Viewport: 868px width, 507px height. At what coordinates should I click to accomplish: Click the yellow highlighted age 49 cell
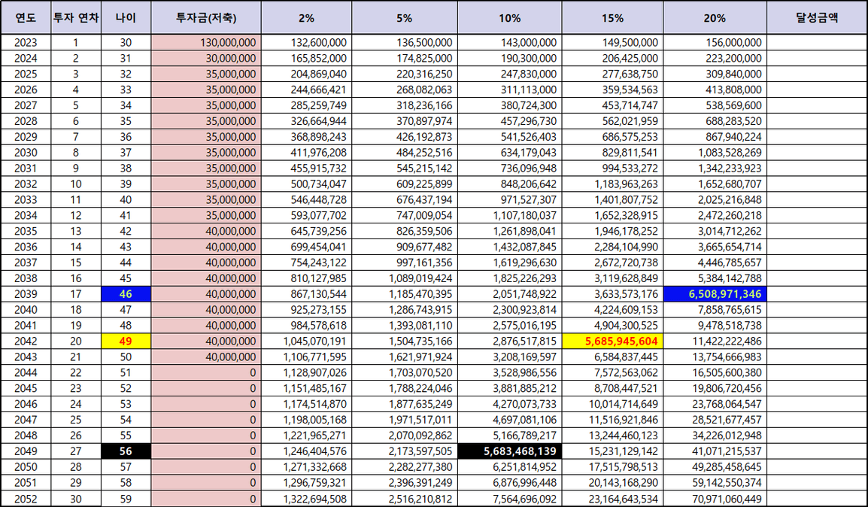(x=126, y=341)
